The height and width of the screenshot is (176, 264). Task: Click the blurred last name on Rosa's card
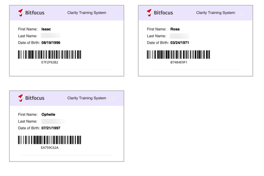click(x=179, y=36)
